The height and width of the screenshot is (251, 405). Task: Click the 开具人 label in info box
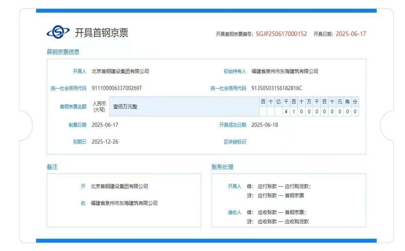click(x=79, y=71)
